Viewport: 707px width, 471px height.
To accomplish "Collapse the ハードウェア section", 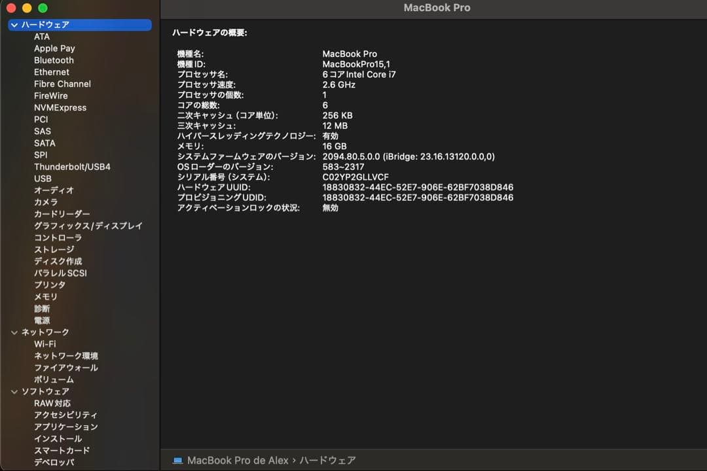I will coord(14,24).
